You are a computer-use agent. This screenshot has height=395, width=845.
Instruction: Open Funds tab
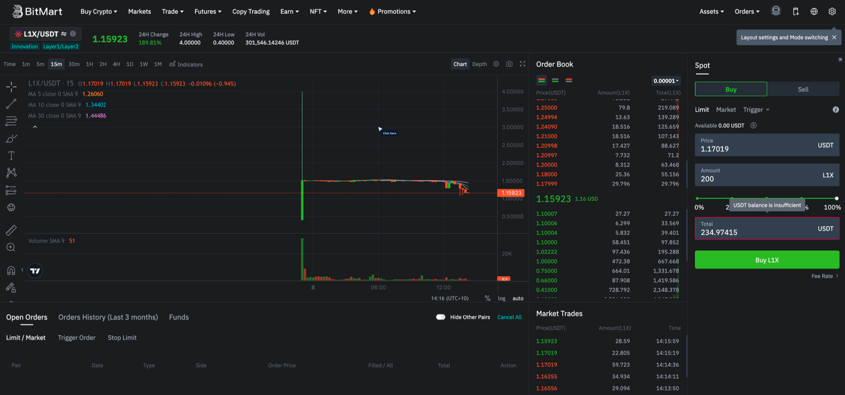[x=179, y=317]
